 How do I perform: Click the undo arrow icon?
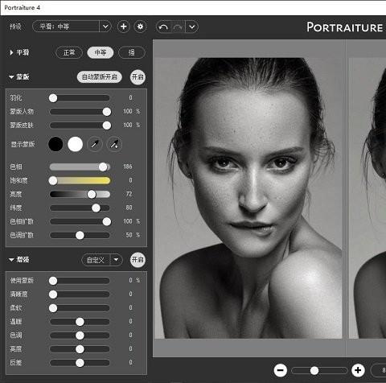pyautogui.click(x=163, y=27)
